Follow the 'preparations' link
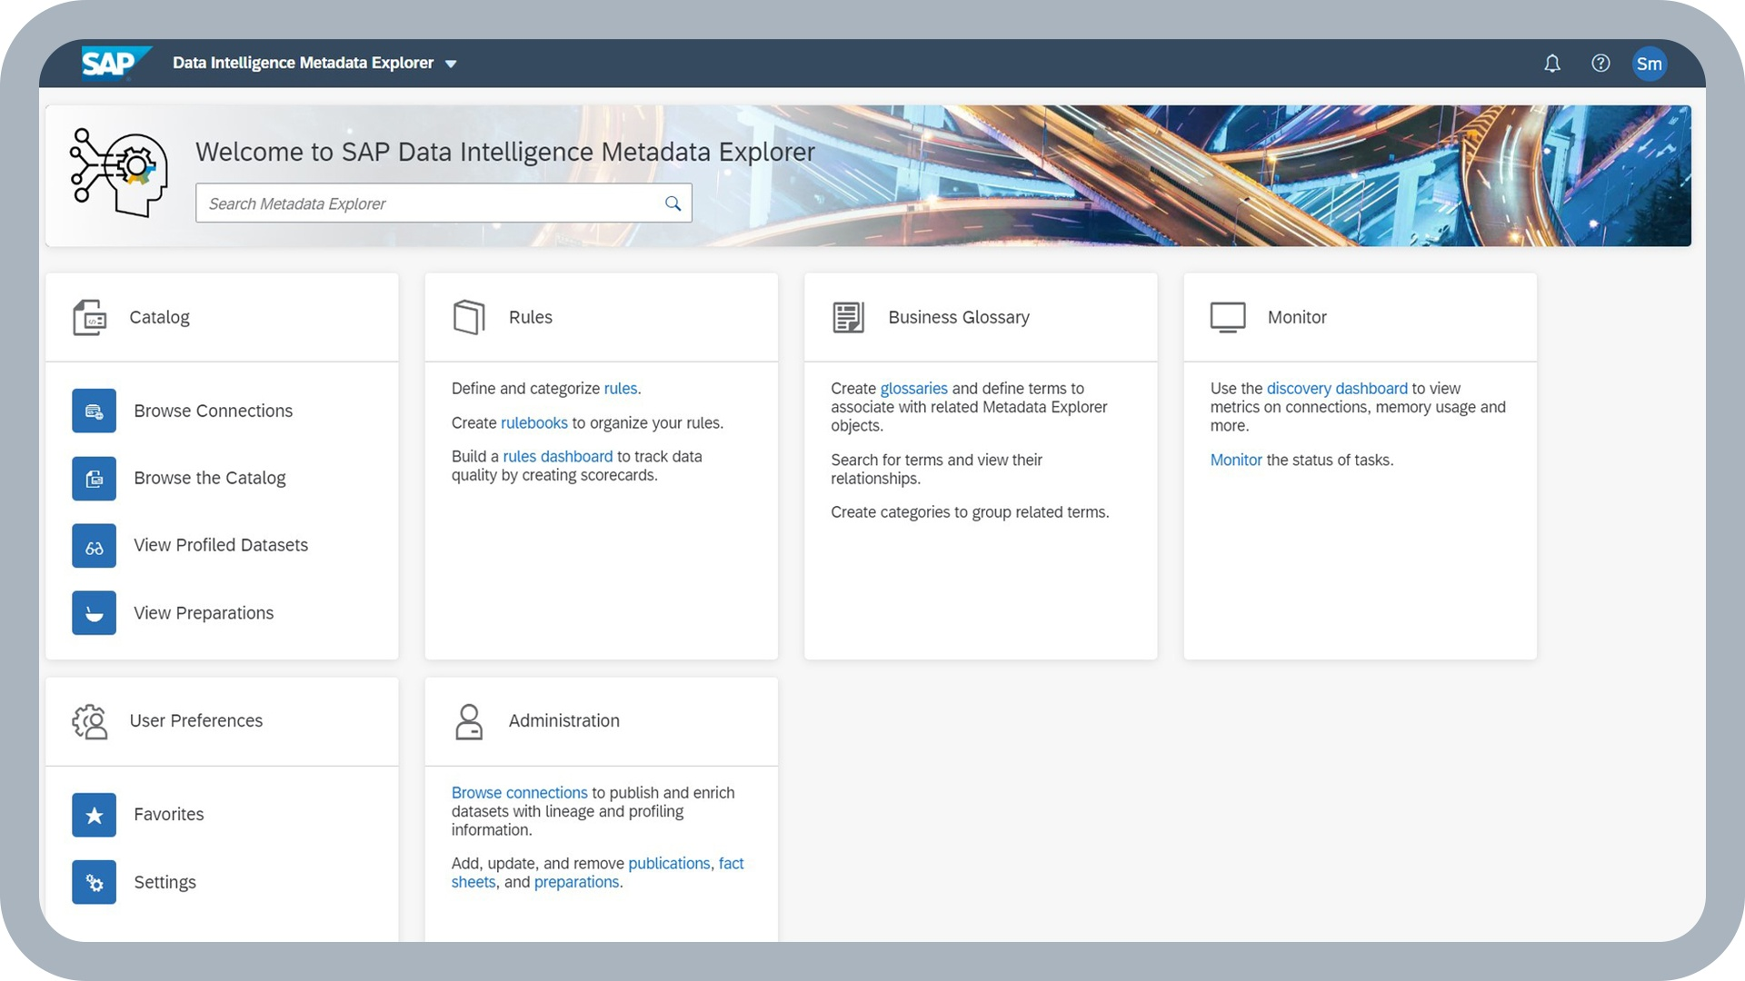This screenshot has height=981, width=1745. [577, 883]
